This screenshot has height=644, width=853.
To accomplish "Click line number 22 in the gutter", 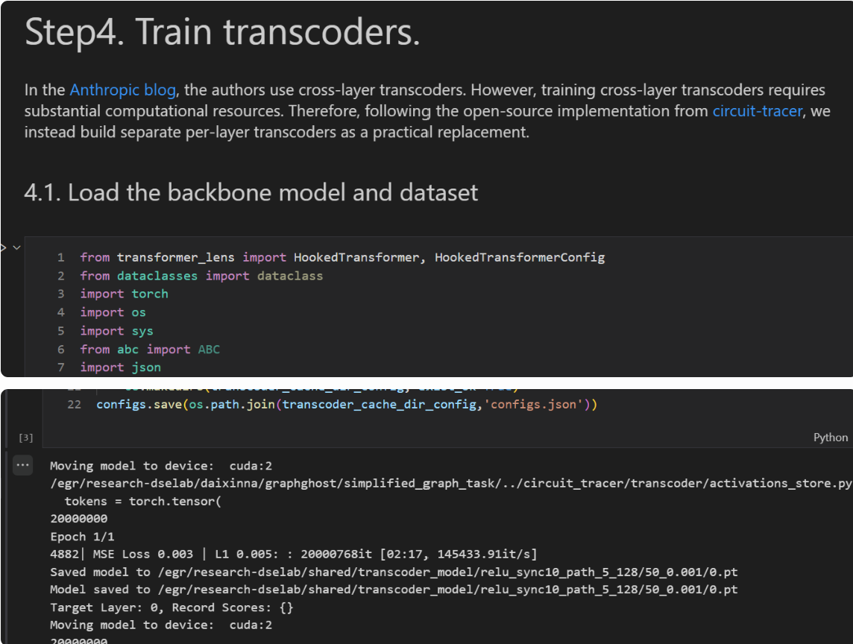I will point(74,405).
